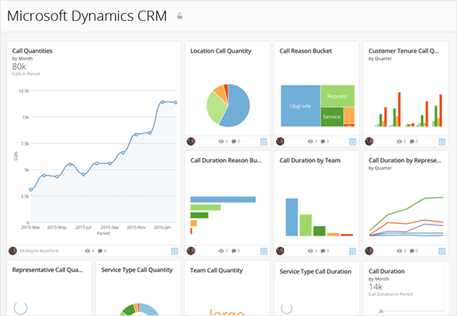Open the Team Call Quantity card title

click(x=216, y=270)
